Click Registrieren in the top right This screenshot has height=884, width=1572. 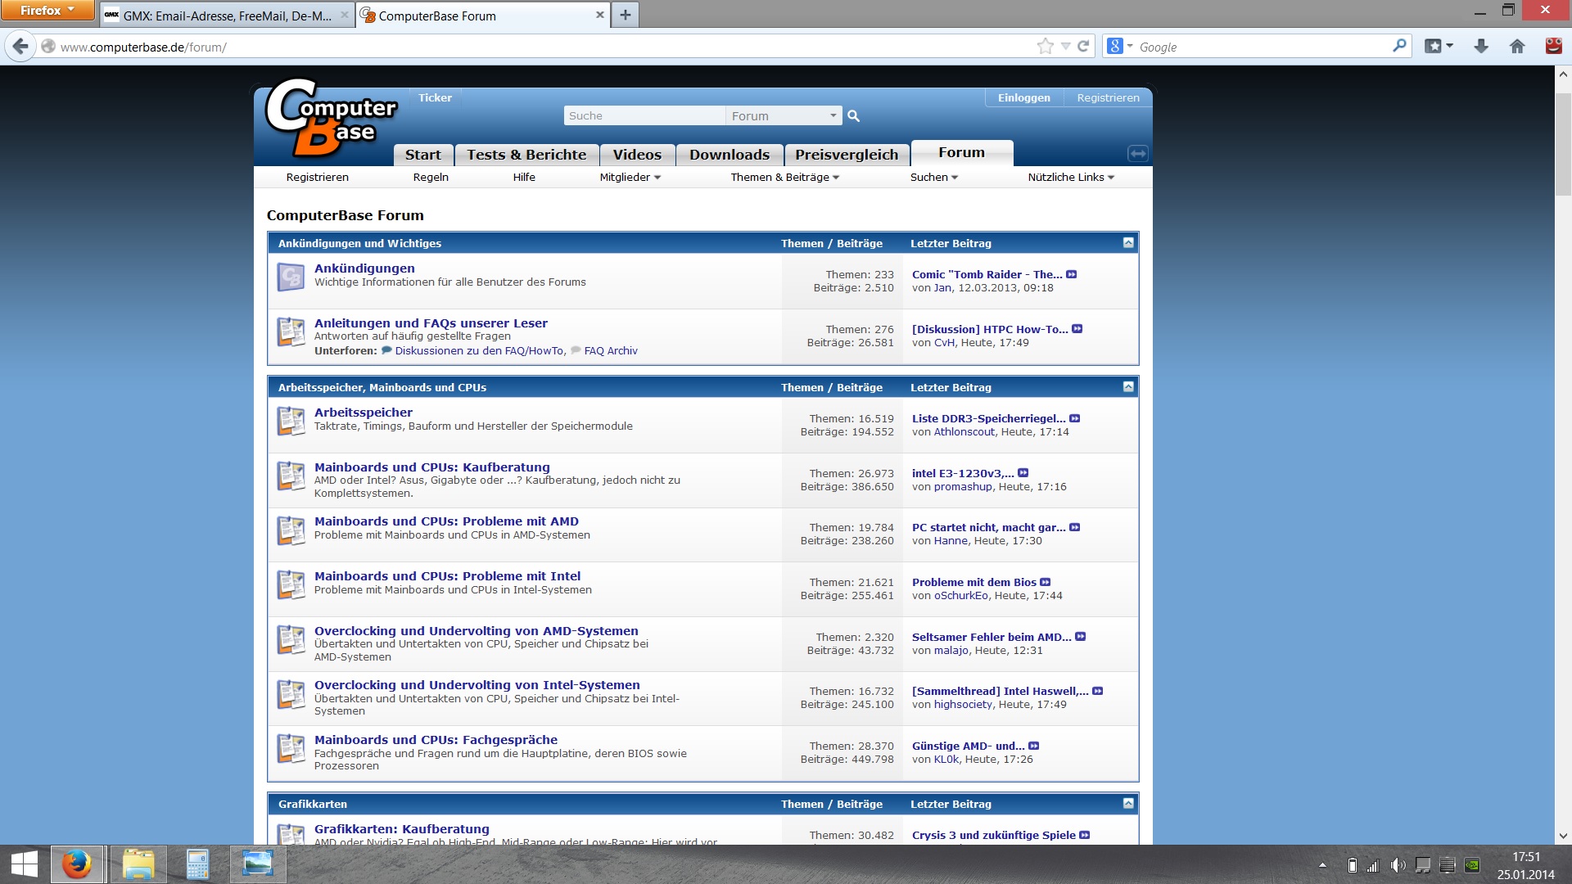click(x=1108, y=98)
